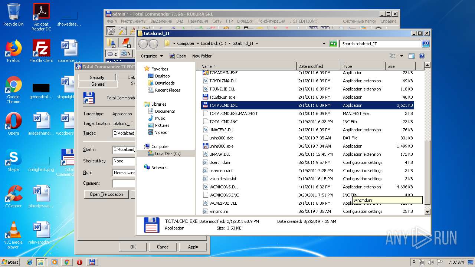Select TOTALCMD.EXE file row

click(x=308, y=105)
